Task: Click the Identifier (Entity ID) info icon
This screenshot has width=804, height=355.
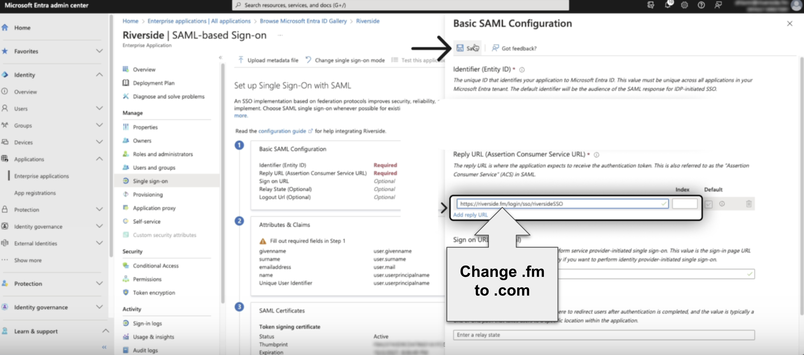Action: 522,70
